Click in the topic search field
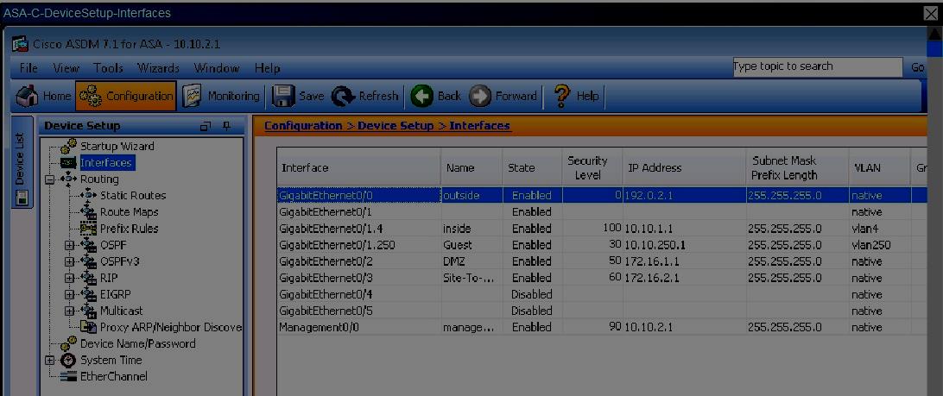This screenshot has width=943, height=396. [817, 66]
